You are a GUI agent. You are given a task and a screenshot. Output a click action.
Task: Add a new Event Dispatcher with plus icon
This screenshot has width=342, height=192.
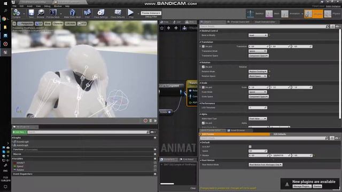click(155, 174)
